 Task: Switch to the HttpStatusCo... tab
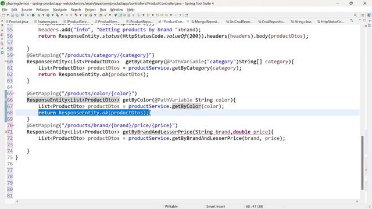point(330,21)
